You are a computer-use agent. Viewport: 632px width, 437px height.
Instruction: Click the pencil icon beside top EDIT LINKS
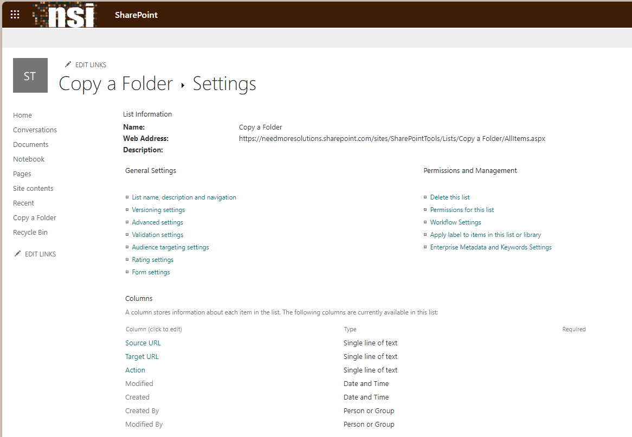click(68, 65)
